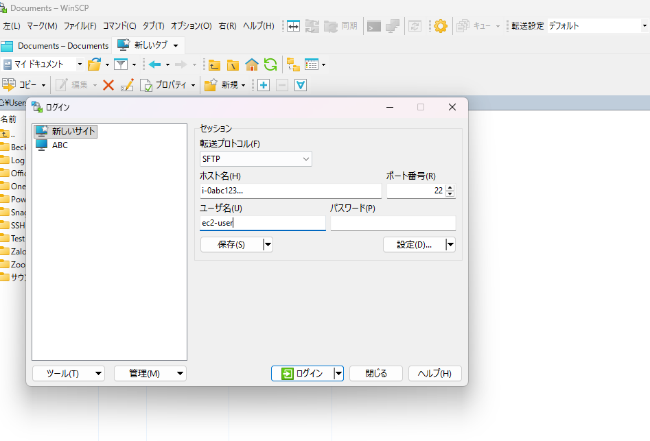650x441 pixels.
Task: Click the Back arrow navigation icon
Action: 154,64
